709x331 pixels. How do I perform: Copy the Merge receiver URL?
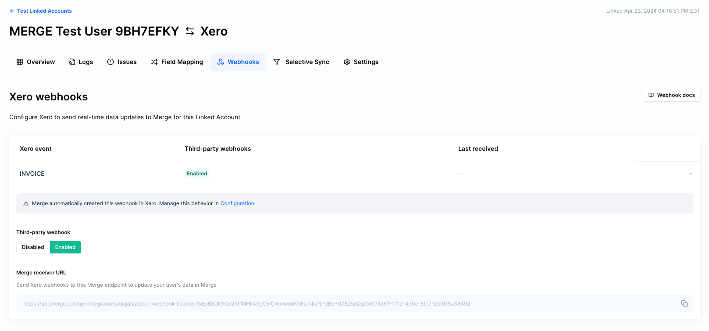click(x=684, y=303)
